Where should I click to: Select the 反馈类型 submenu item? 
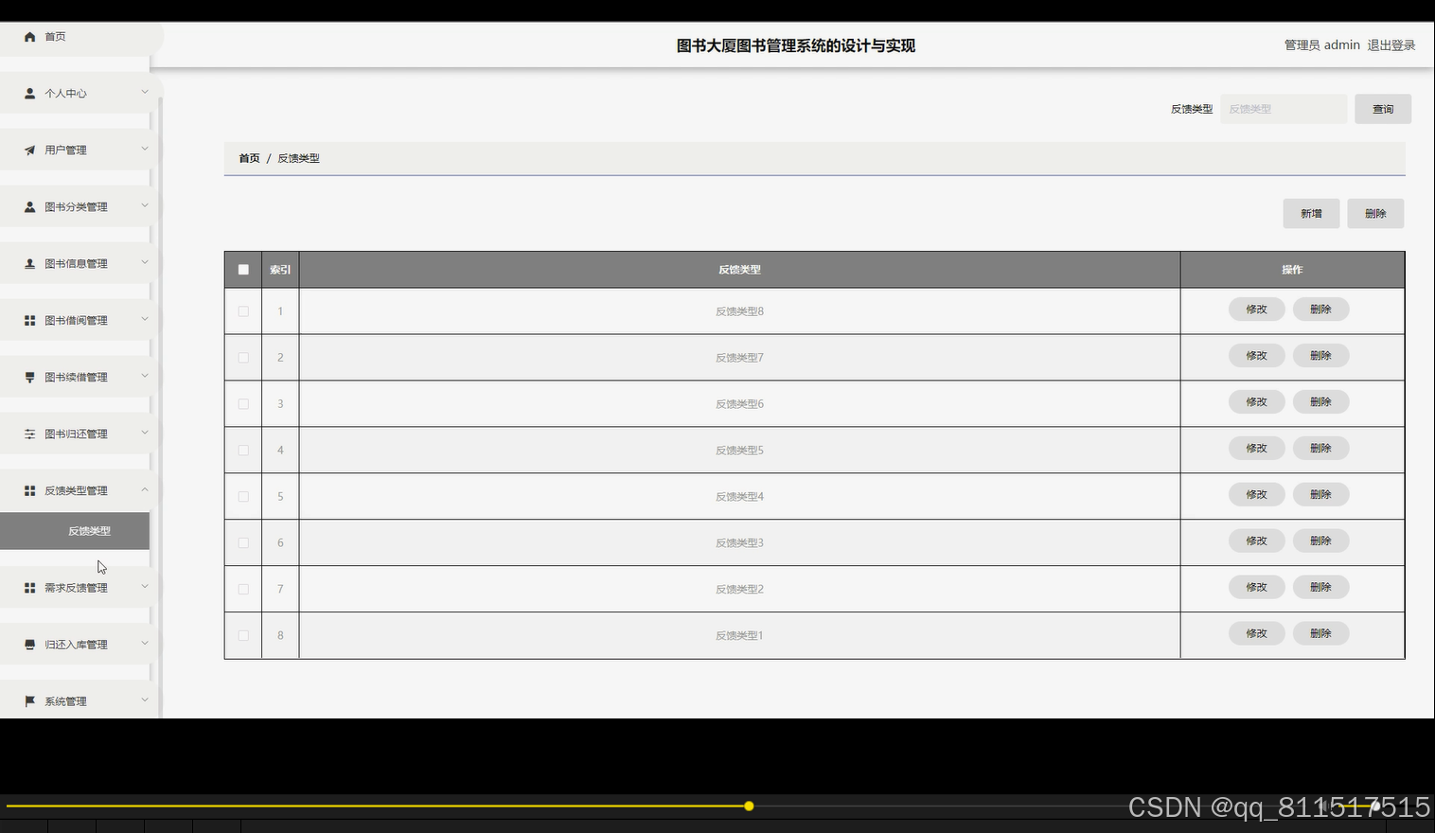pyautogui.click(x=75, y=531)
